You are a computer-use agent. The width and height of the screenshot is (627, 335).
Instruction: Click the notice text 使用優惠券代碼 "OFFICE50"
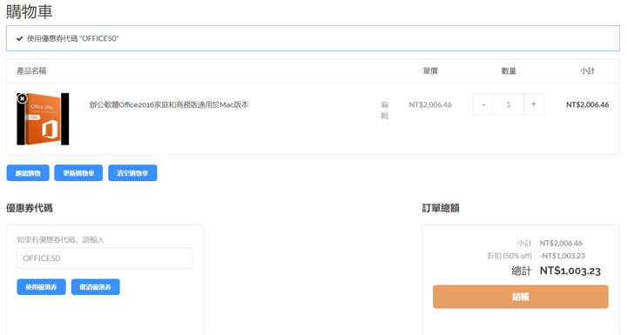click(73, 38)
